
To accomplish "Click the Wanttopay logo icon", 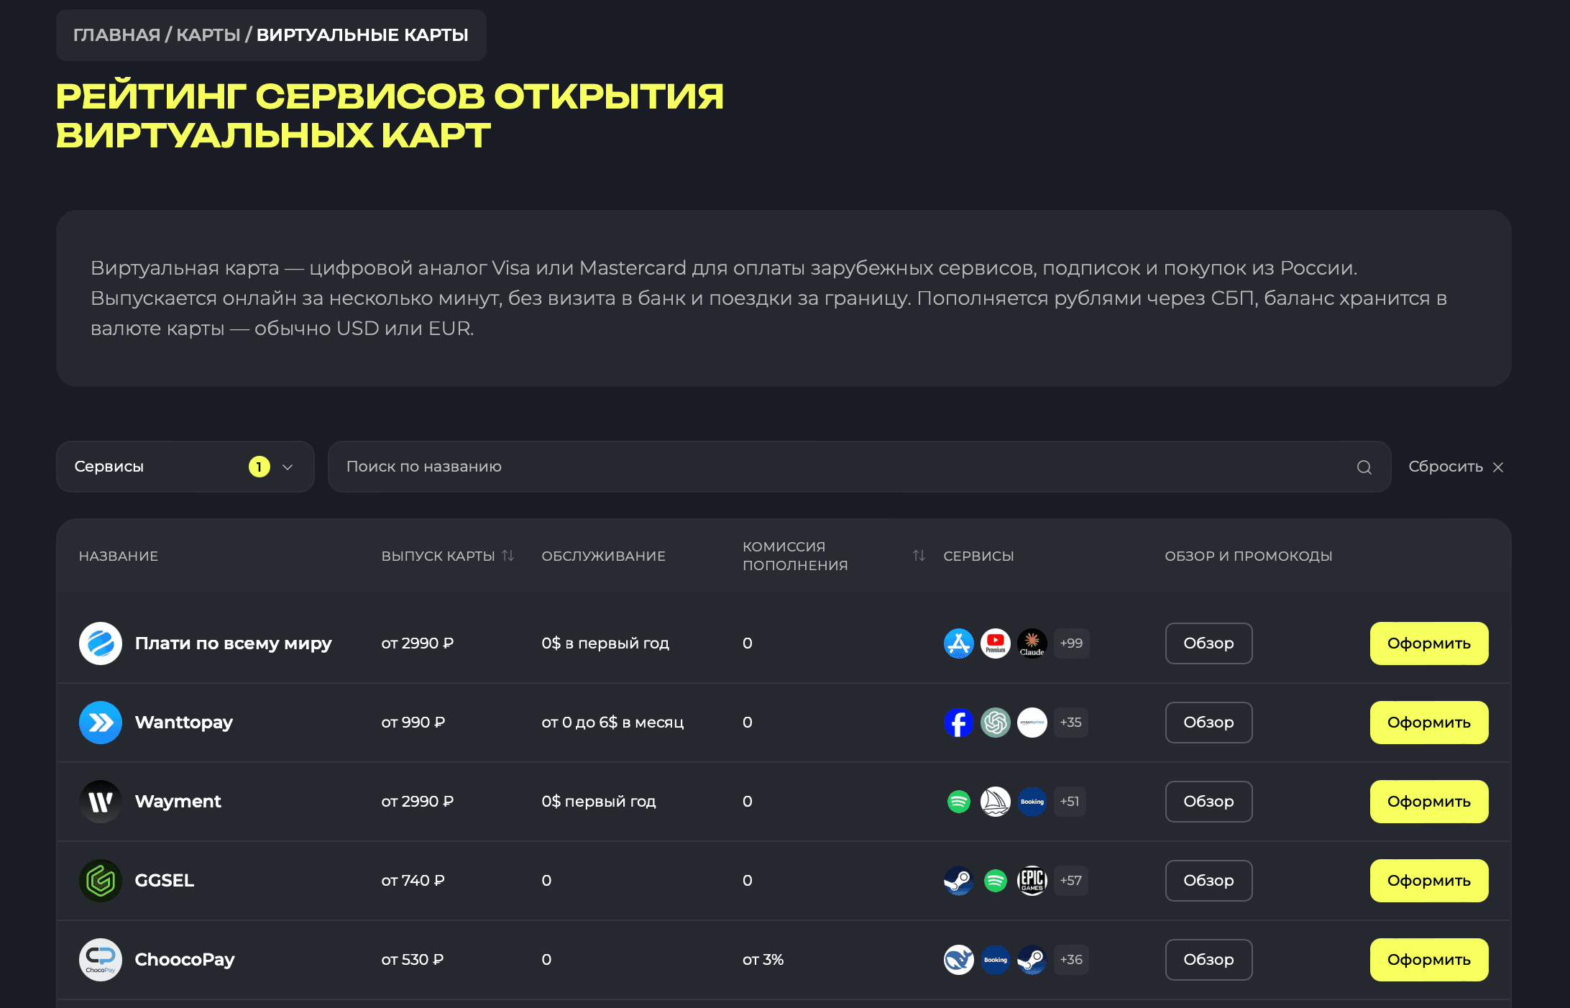I will pos(101,723).
